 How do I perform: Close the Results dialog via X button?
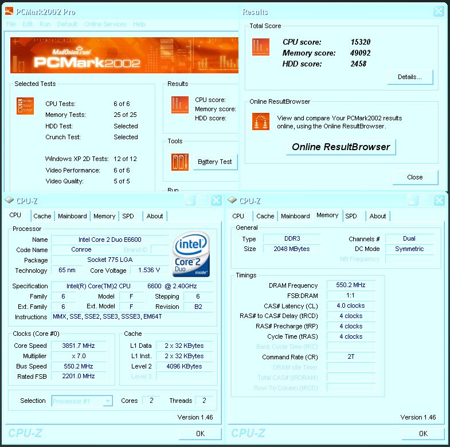point(439,11)
